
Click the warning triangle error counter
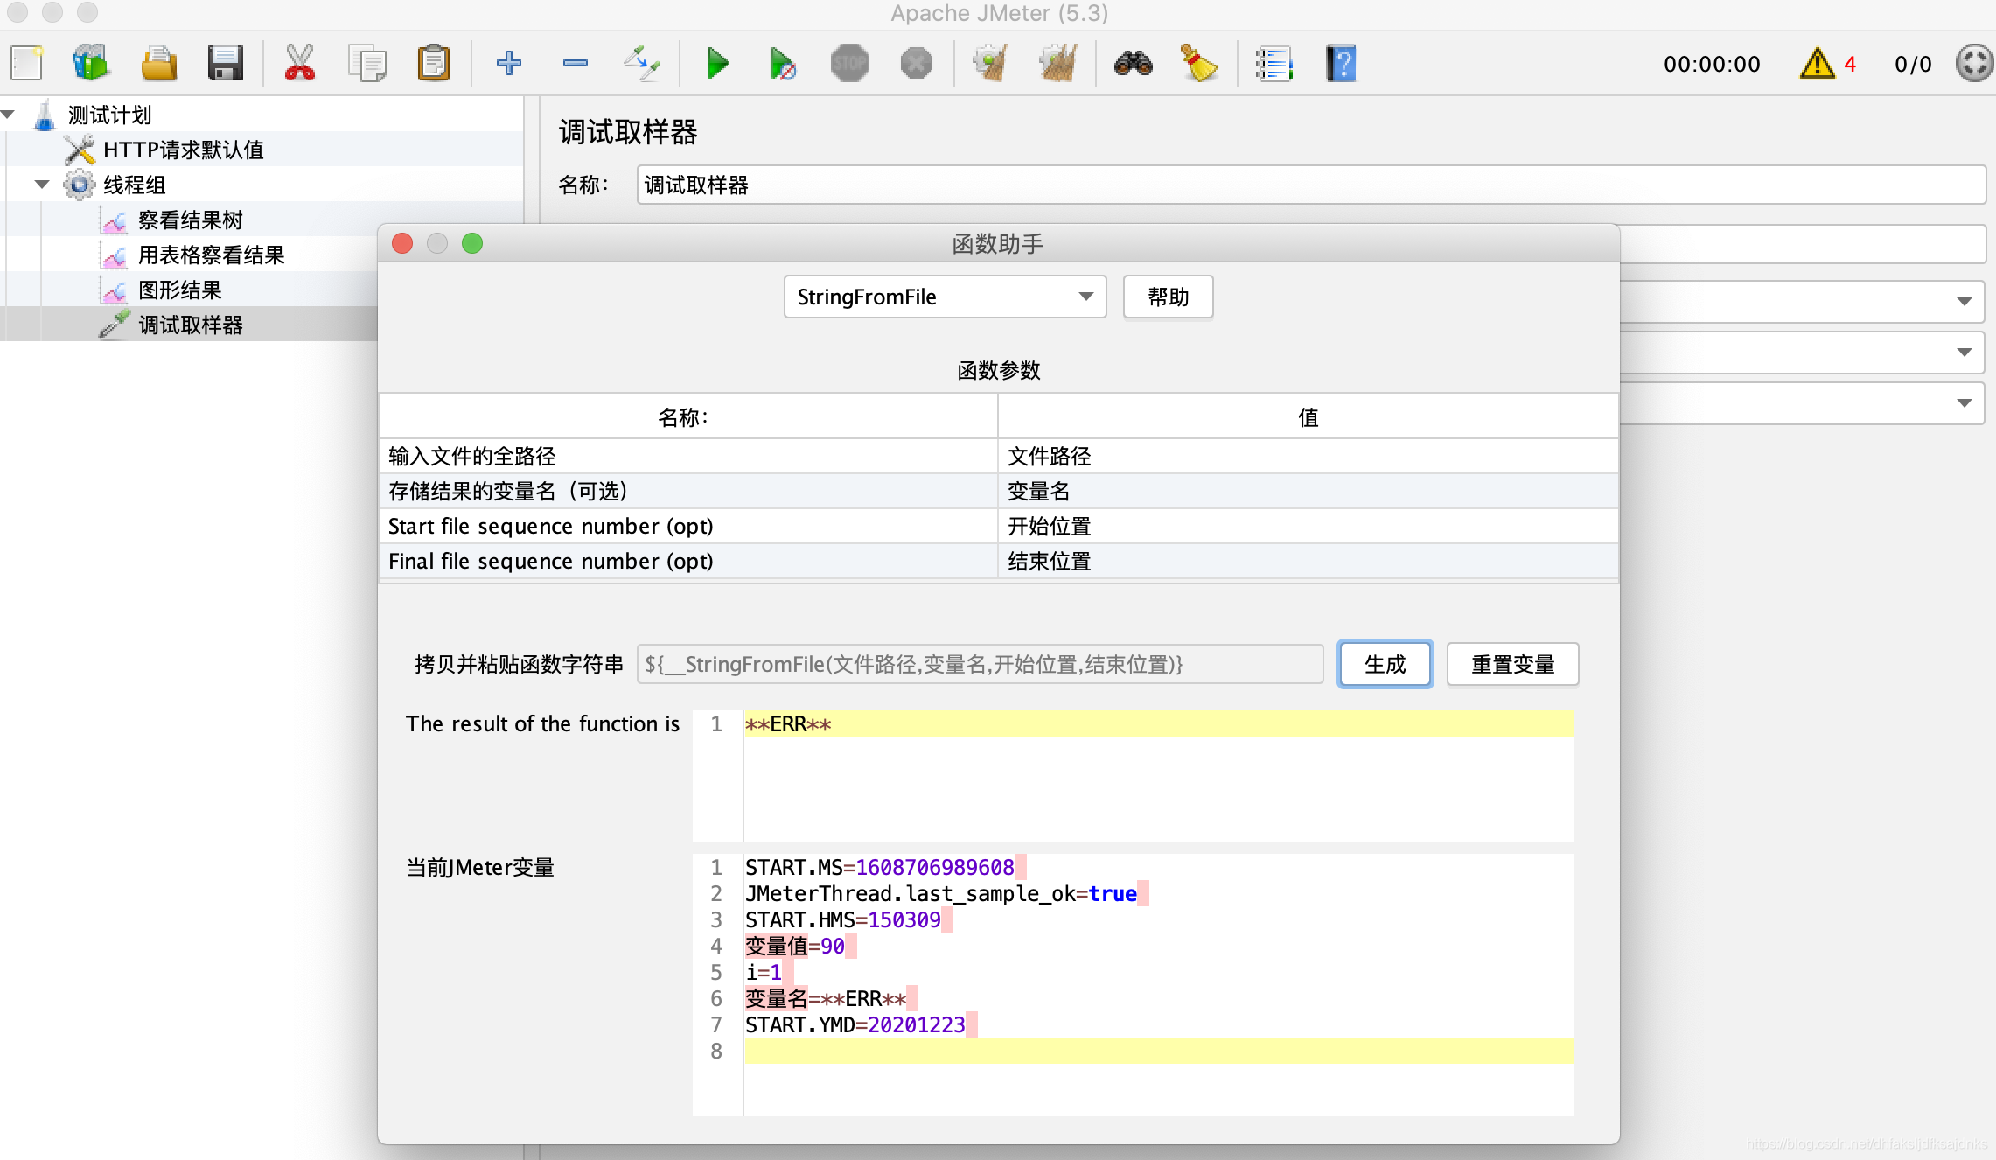pyautogui.click(x=1817, y=64)
